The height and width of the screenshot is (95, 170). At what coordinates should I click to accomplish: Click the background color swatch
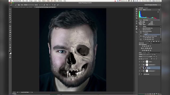pyautogui.click(x=11, y=53)
